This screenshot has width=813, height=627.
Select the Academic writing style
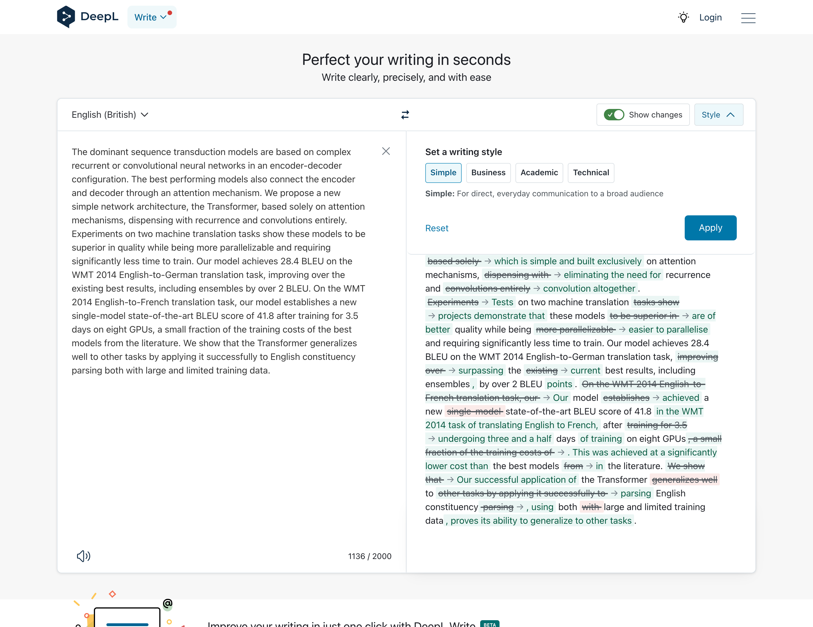coord(539,173)
